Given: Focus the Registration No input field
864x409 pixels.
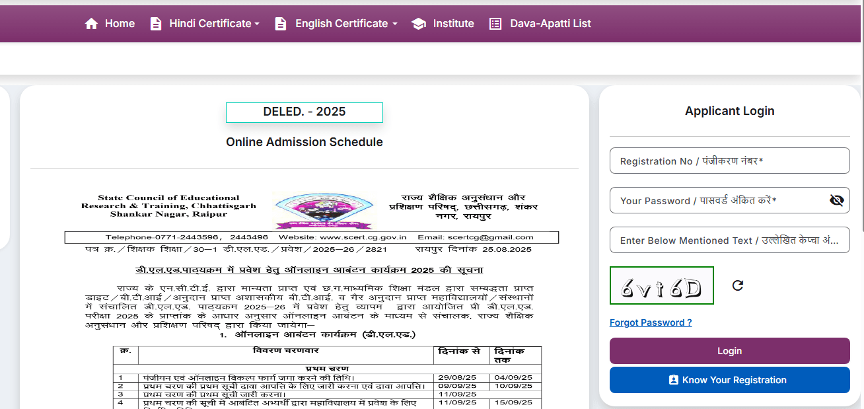Looking at the screenshot, I should [729, 161].
